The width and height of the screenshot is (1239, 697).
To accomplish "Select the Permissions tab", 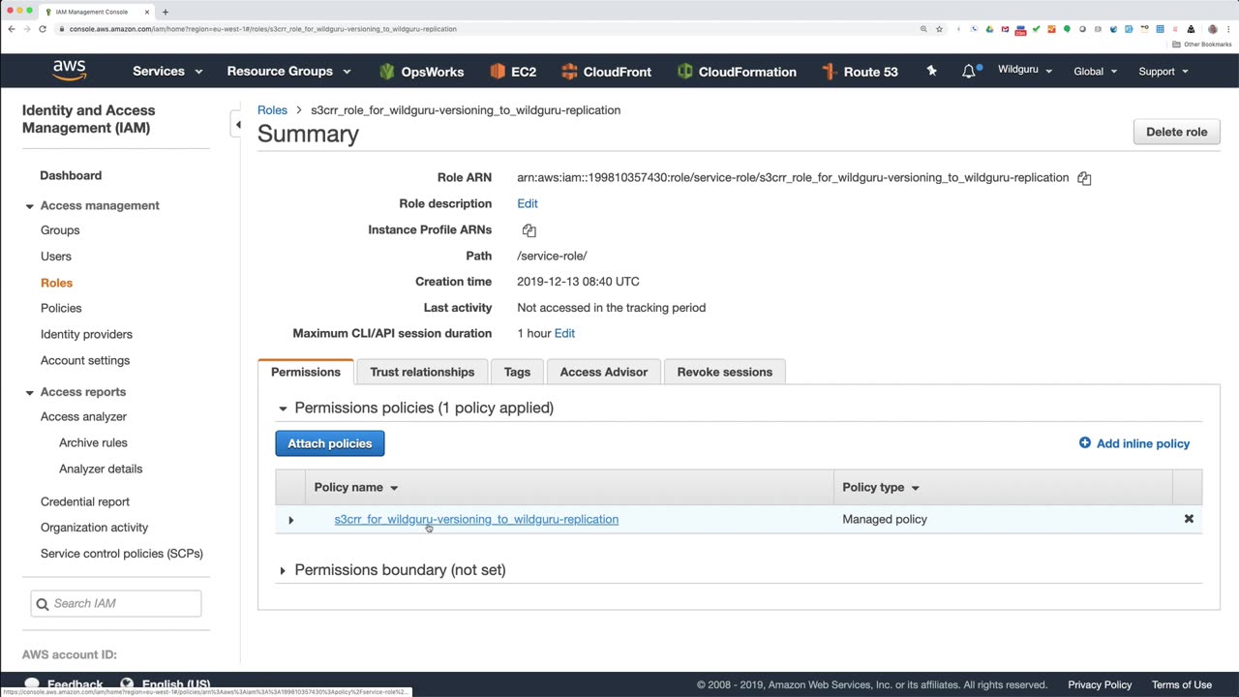I will 306,372.
